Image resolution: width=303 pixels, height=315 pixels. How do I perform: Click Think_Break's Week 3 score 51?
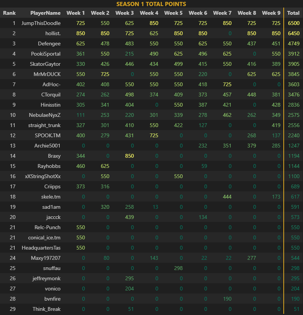(131, 309)
